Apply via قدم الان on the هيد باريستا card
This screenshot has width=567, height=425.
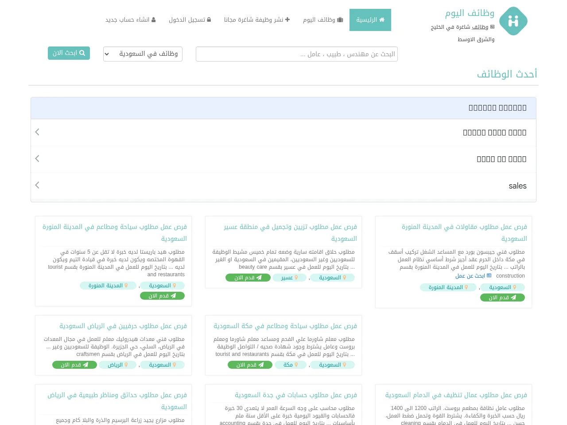[x=162, y=296]
